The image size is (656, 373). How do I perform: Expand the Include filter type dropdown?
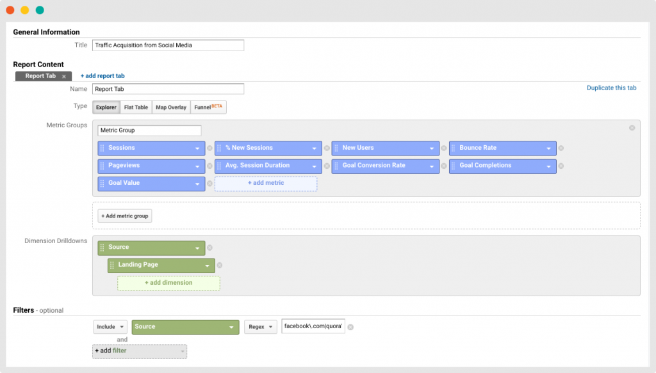(x=110, y=327)
